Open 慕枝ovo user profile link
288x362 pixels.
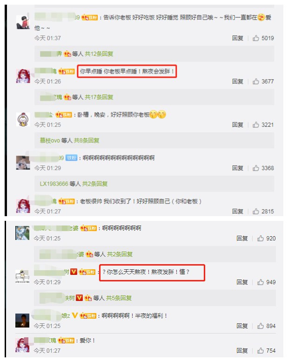(50, 140)
